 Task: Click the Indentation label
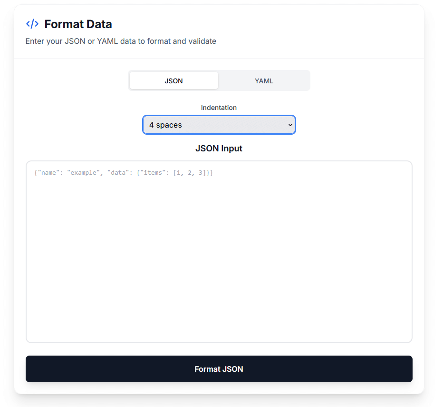click(219, 108)
